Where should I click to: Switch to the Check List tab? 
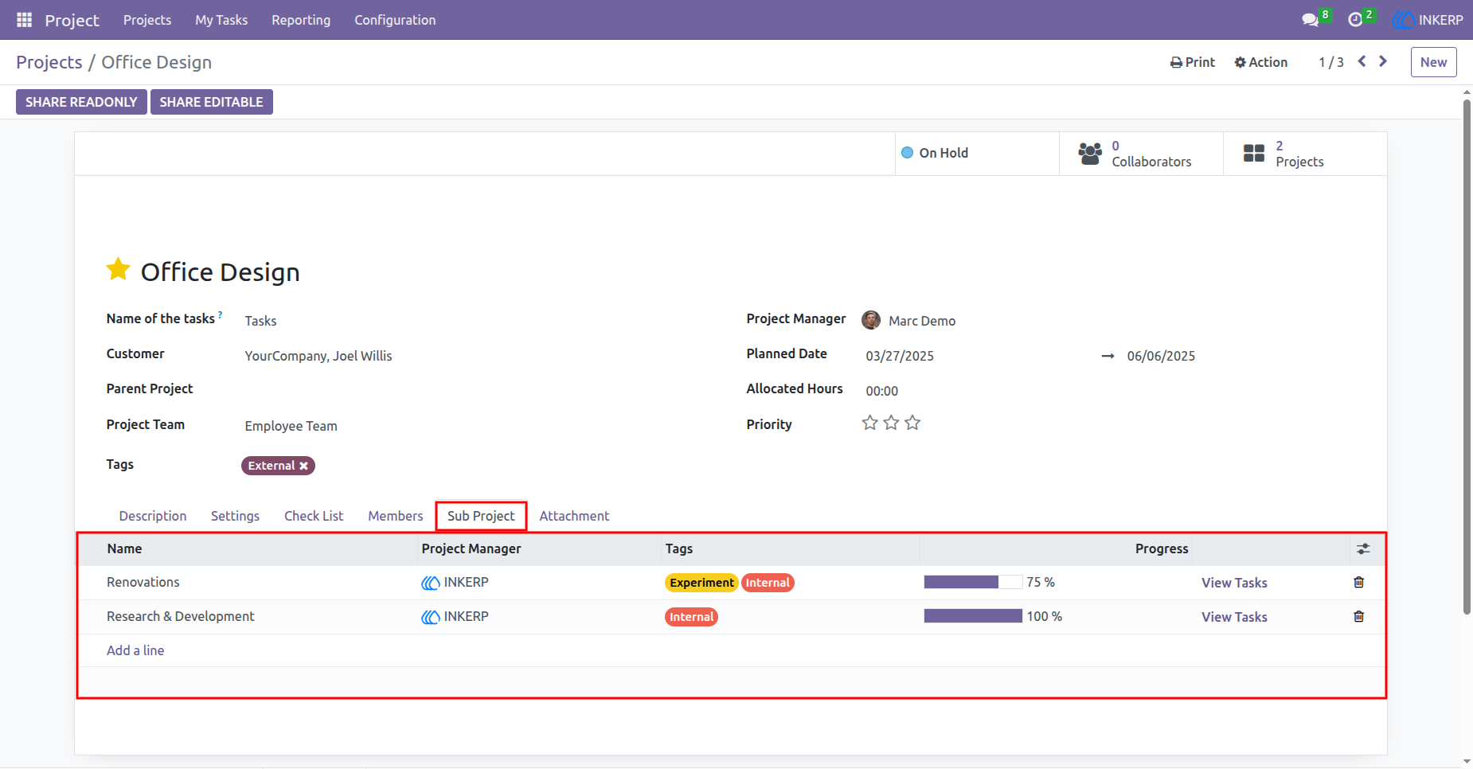click(x=314, y=516)
